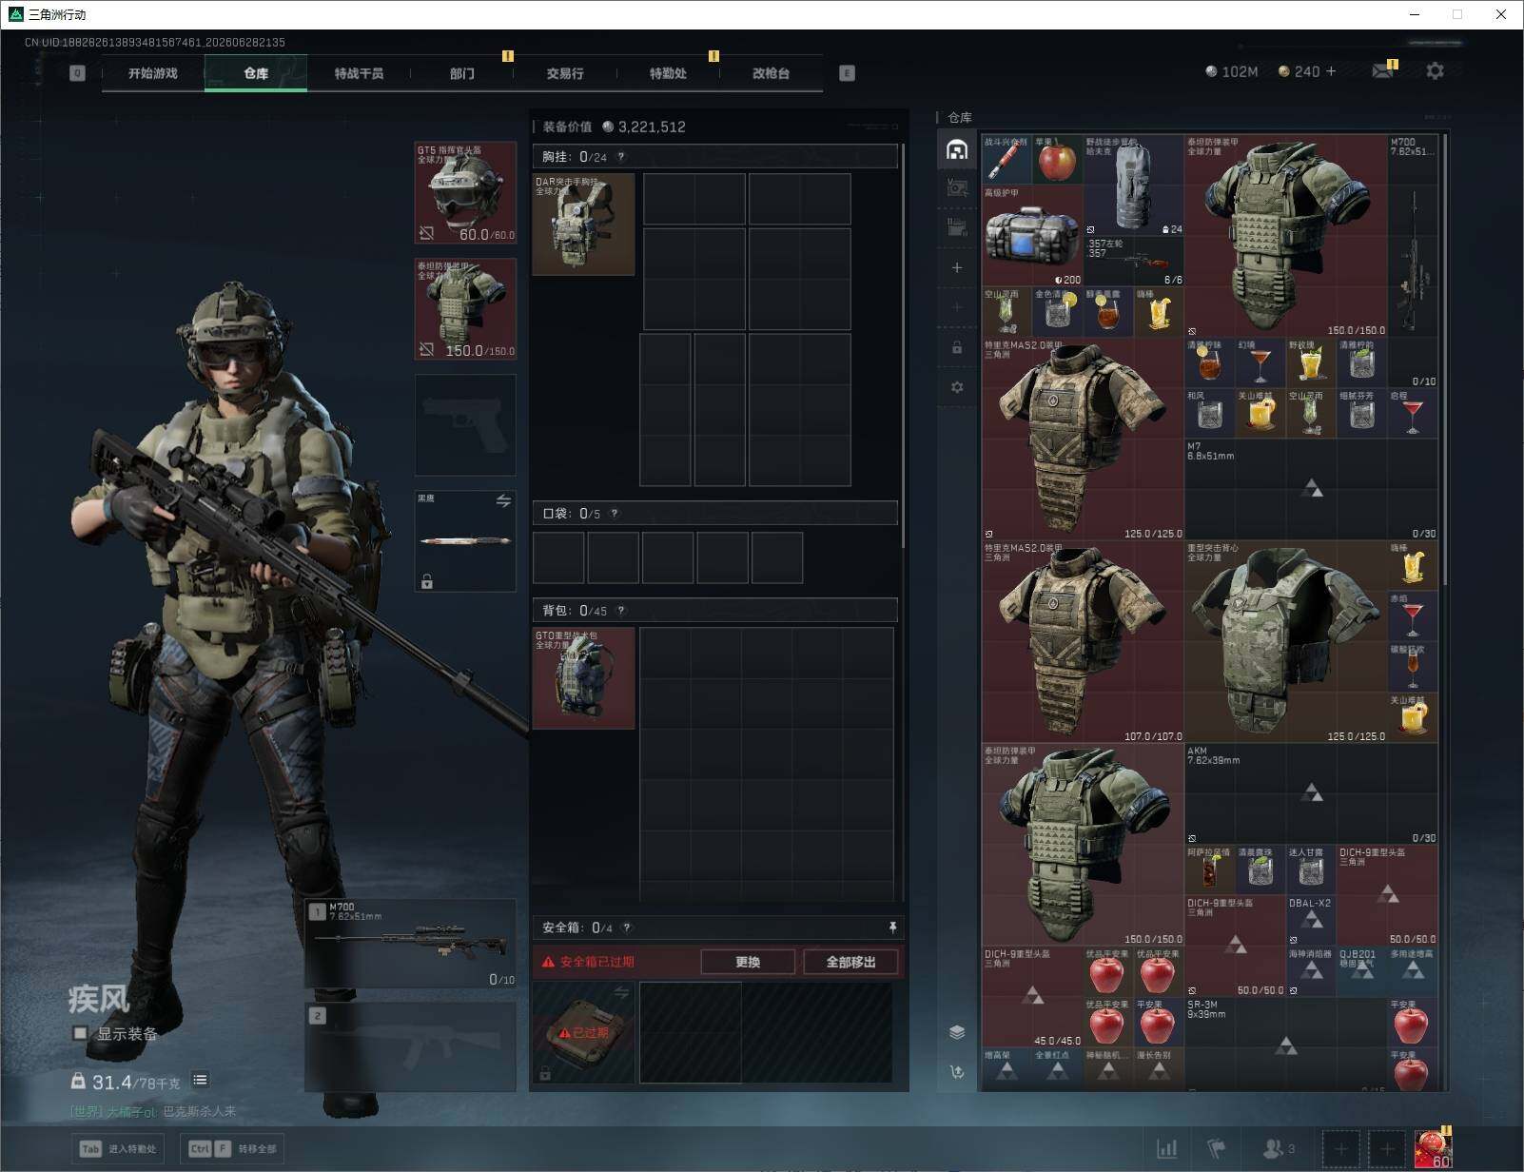The height and width of the screenshot is (1172, 1524).
Task: Select the DAR突击手胸挂 chest rig
Action: 583,225
